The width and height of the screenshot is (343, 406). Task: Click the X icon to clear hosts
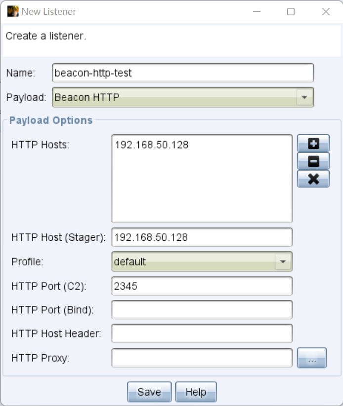pos(313,179)
